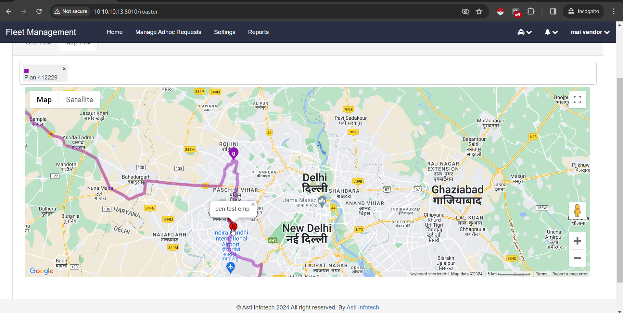623x313 pixels.
Task: Close the pen test emp info window
Action: [253, 204]
